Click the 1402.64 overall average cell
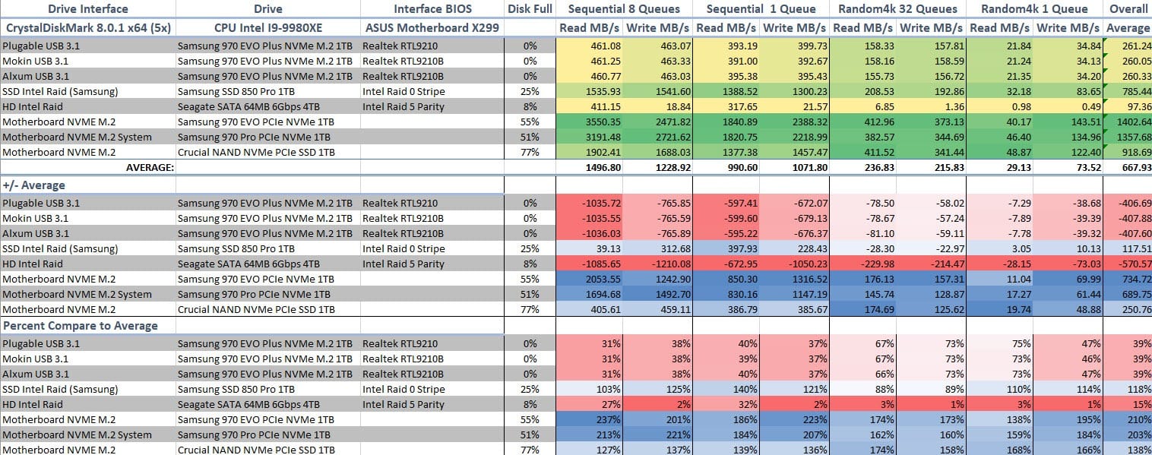This screenshot has width=1152, height=455. 1128,122
